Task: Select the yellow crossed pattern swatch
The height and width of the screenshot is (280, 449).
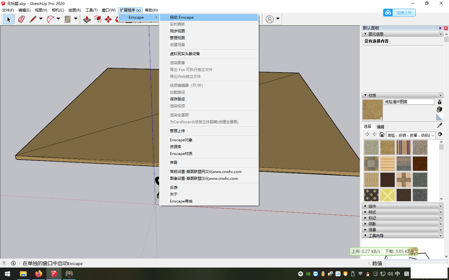Action: (x=388, y=195)
